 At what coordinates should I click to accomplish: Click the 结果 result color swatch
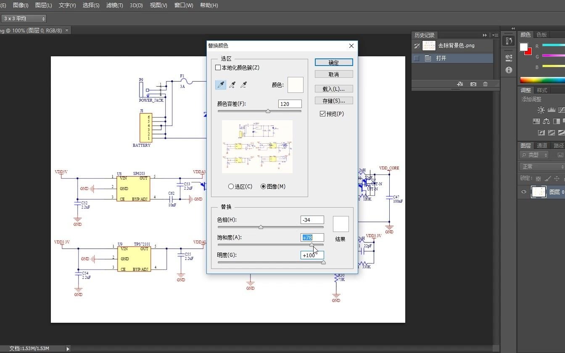pyautogui.click(x=341, y=224)
